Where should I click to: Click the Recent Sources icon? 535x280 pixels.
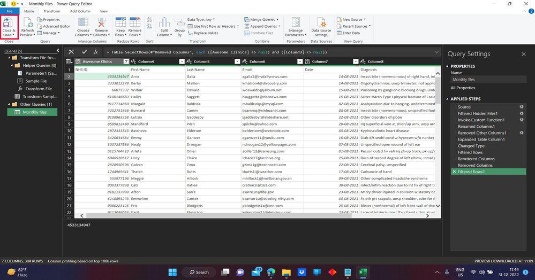(339, 26)
